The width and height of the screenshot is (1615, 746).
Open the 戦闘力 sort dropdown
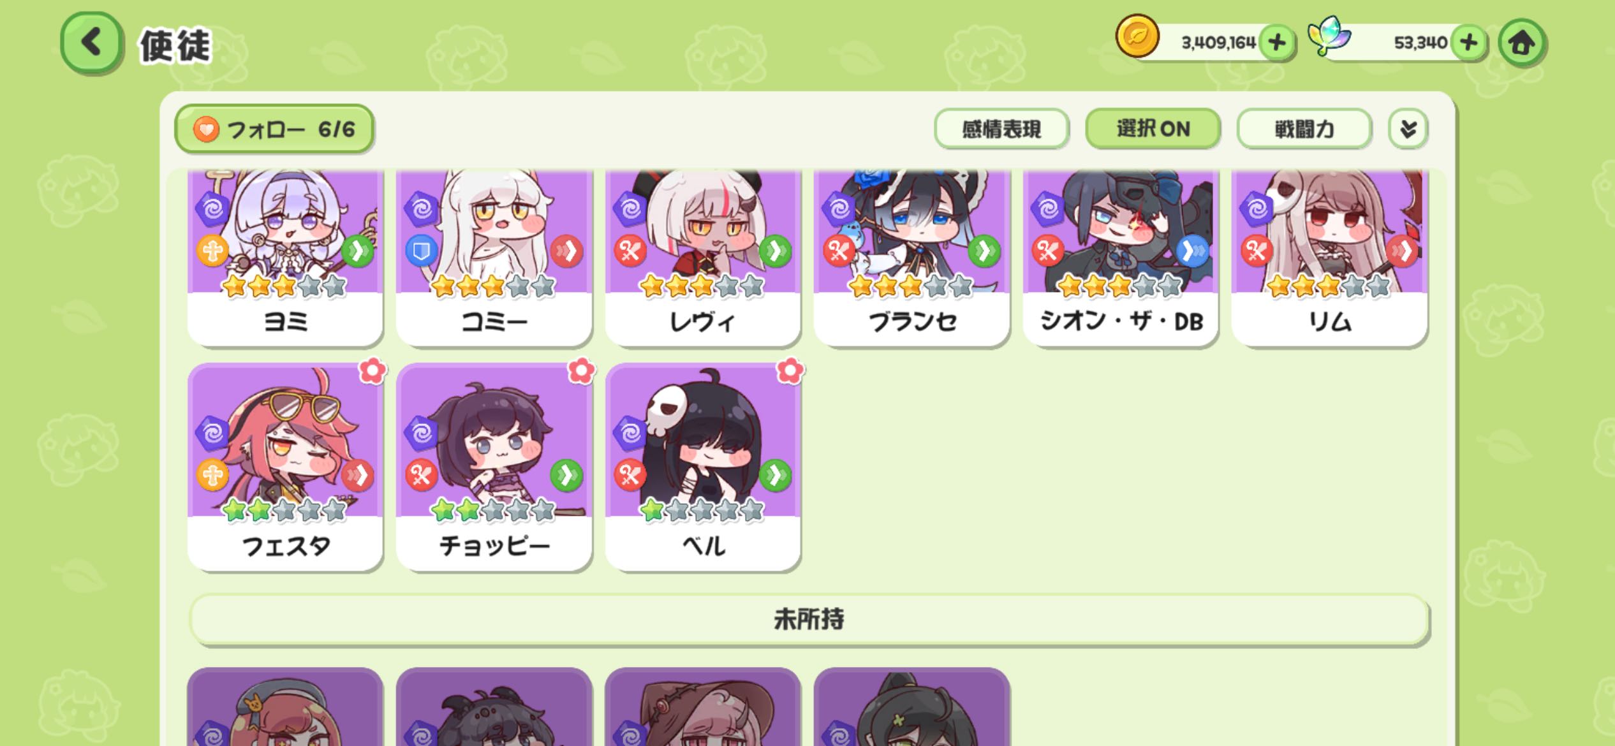(x=1304, y=129)
